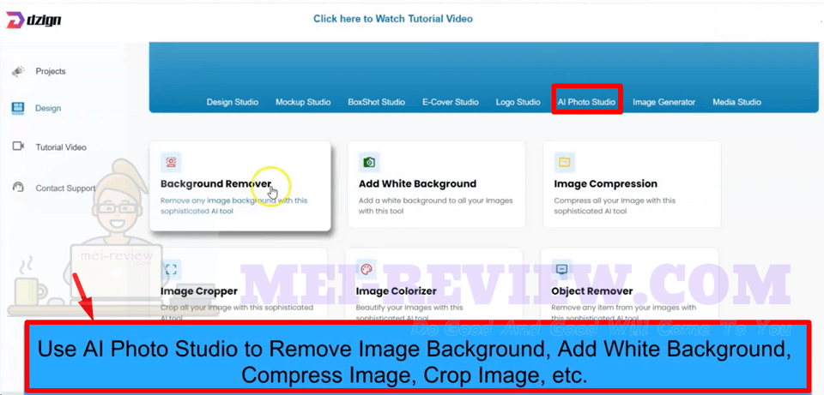Launch the Image Colorizer tool
The height and width of the screenshot is (395, 824).
434,284
